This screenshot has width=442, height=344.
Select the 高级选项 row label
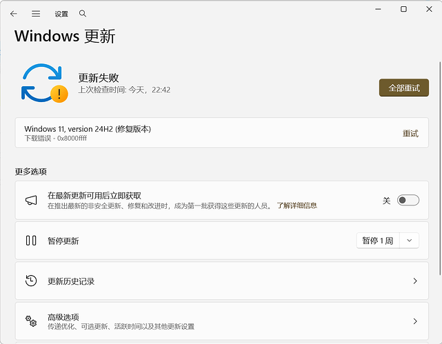click(63, 317)
